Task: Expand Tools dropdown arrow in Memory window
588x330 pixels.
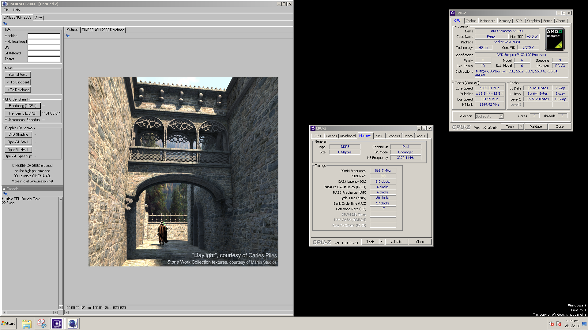Action: (381, 242)
